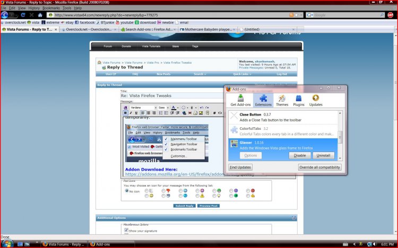This screenshot has width=398, height=248.
Task: Click the Remove Text Formatting icon
Action: pos(125,108)
